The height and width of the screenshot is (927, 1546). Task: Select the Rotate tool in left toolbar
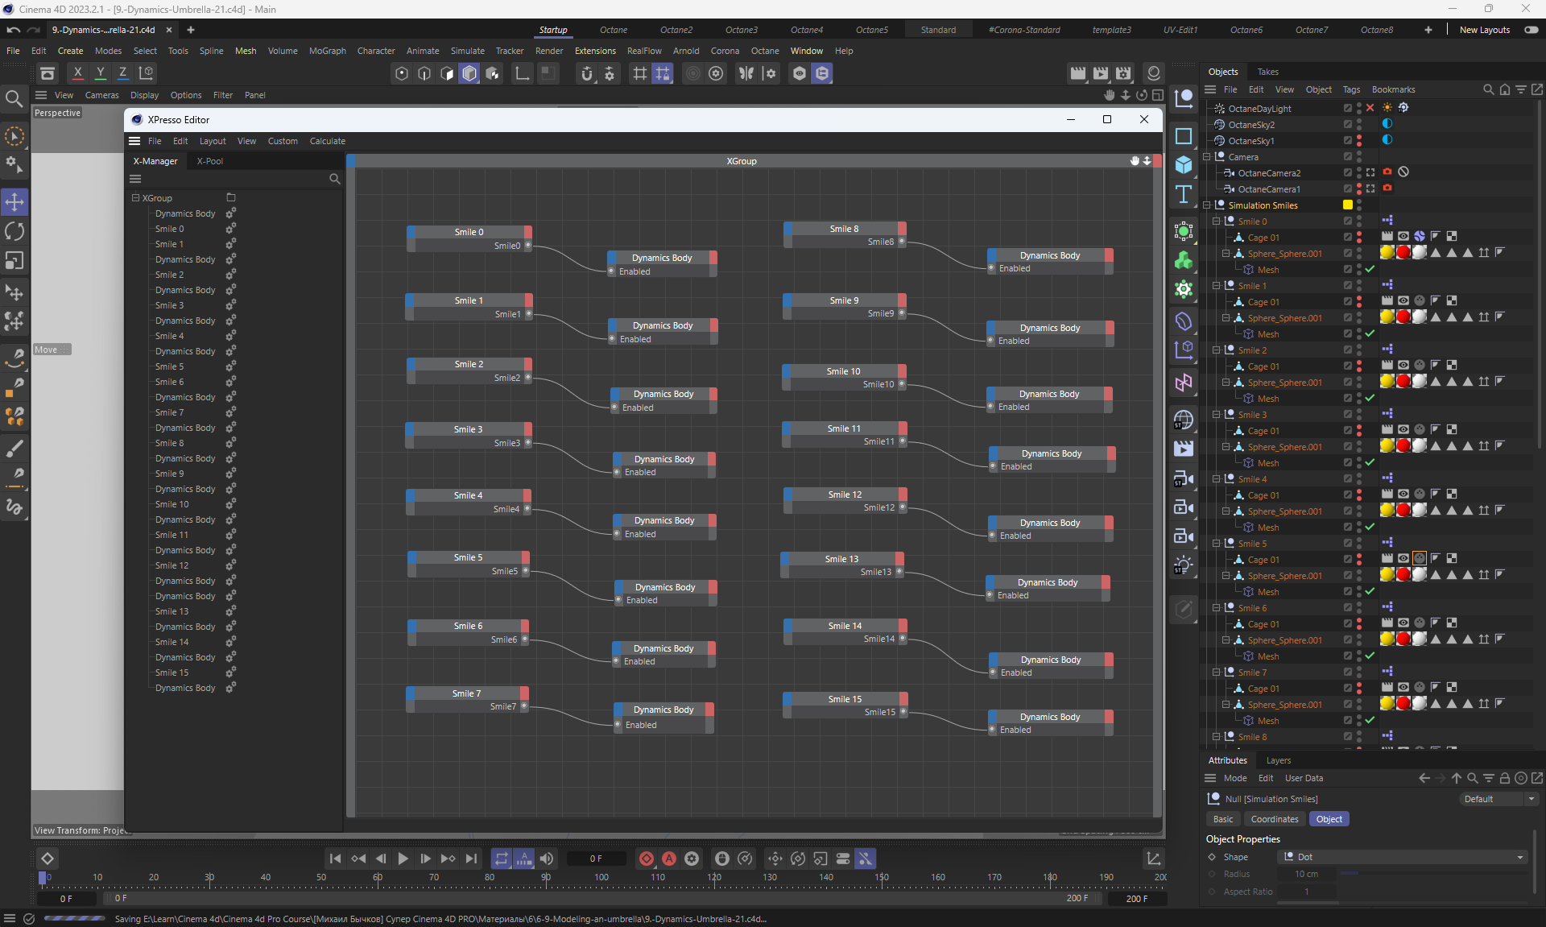pos(14,232)
